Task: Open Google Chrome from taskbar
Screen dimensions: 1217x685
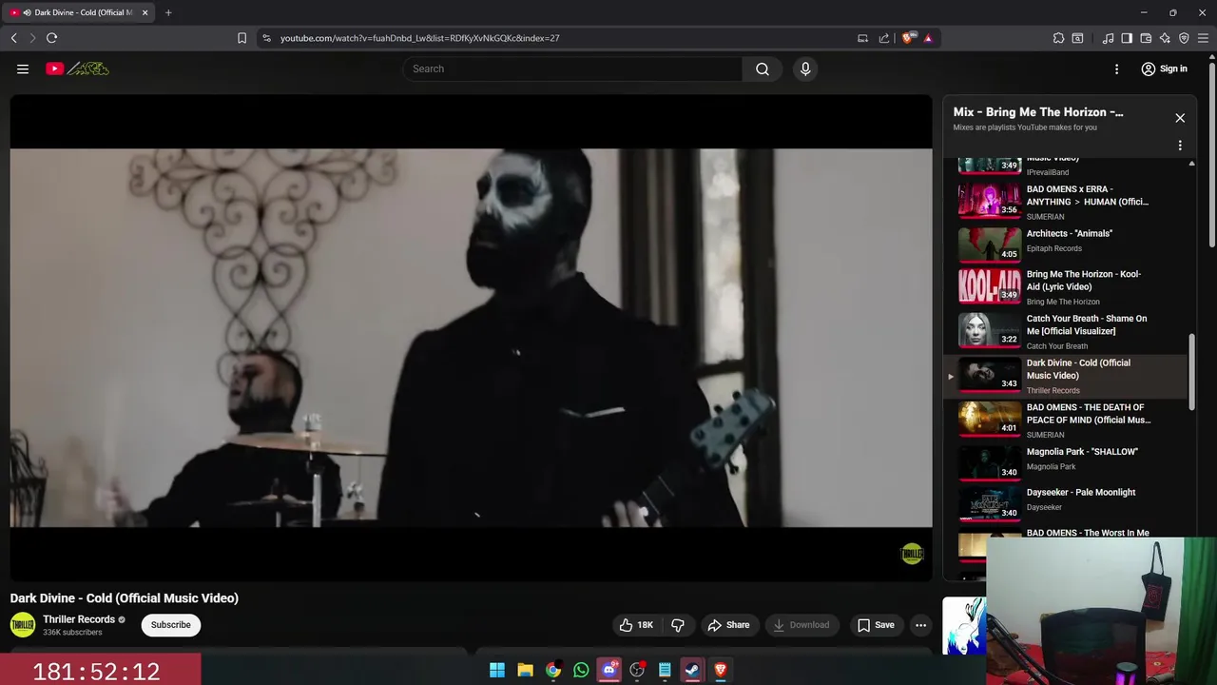Action: click(x=553, y=671)
